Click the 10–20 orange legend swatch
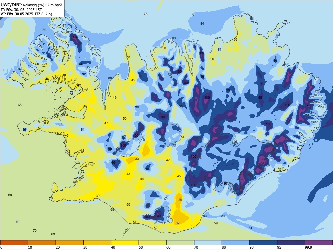333x250 pixels. [42, 243]
